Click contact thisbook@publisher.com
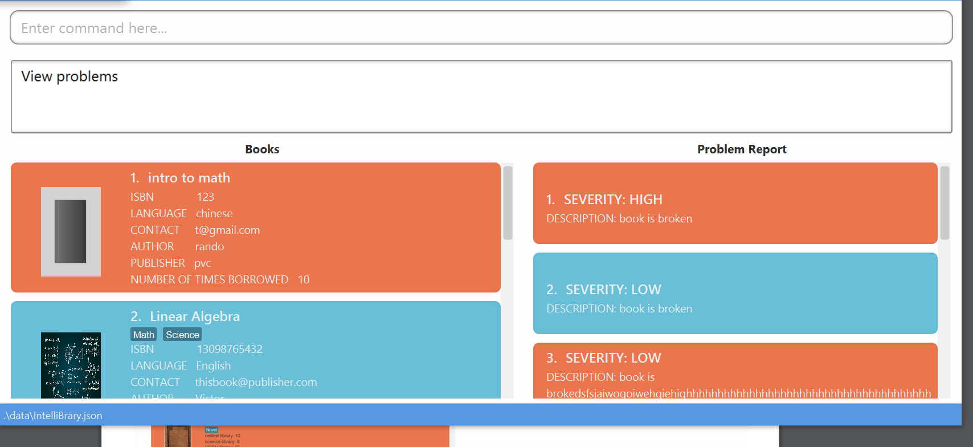The width and height of the screenshot is (973, 447). pos(256,382)
